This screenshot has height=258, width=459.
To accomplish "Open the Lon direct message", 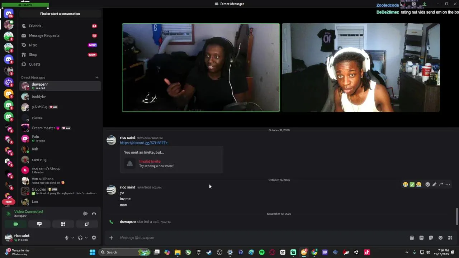I will click(60, 201).
